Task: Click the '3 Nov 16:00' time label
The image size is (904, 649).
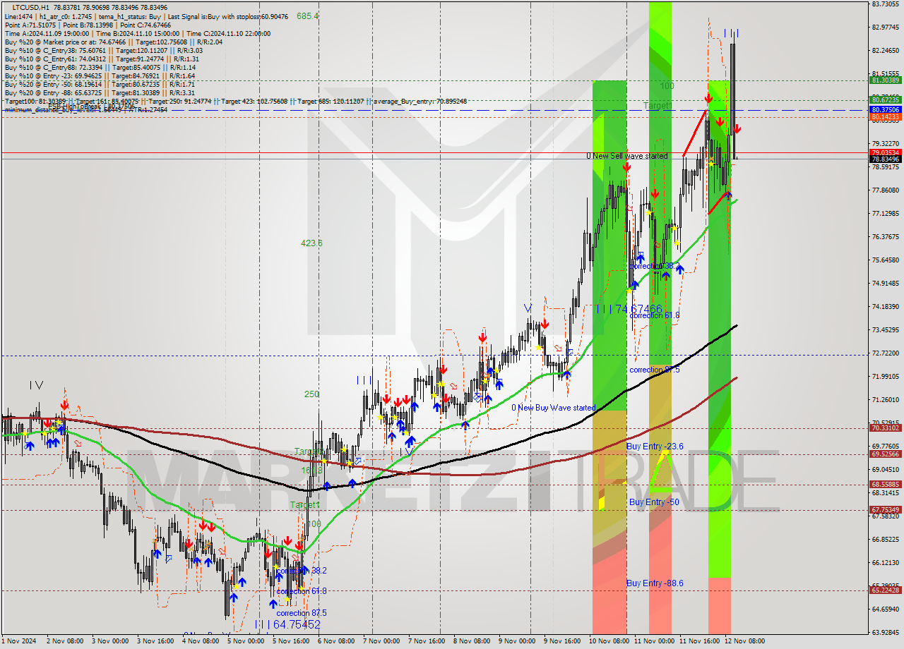Action: (x=155, y=641)
